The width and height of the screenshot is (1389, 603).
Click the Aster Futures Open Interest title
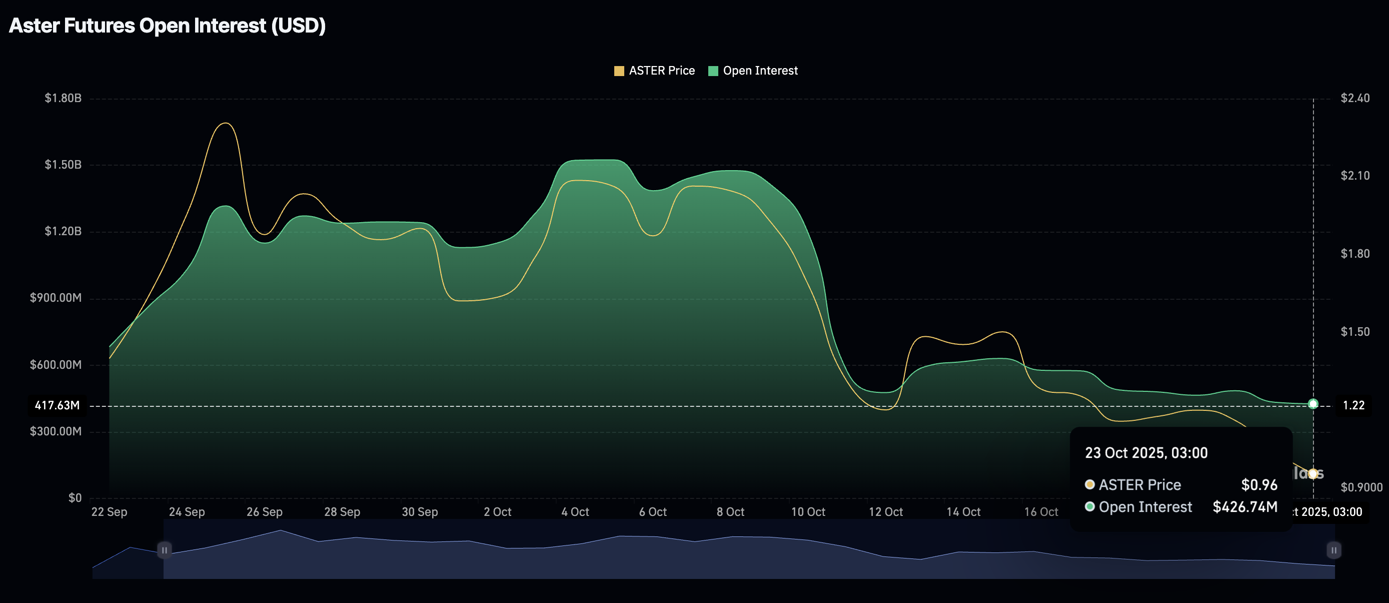pos(167,26)
